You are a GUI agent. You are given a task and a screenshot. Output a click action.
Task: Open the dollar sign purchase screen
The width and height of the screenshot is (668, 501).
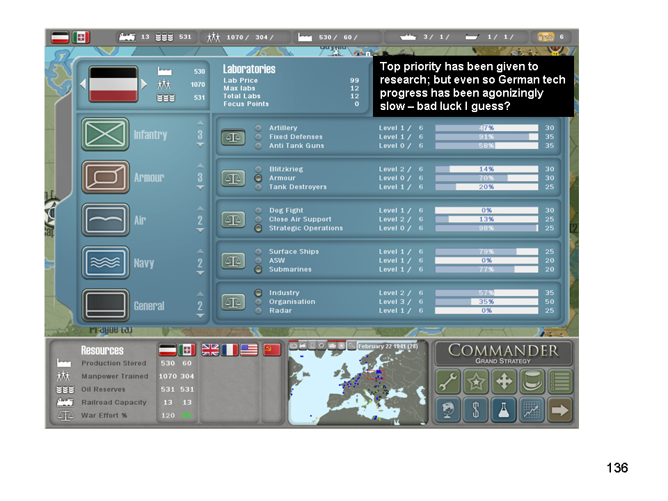point(475,410)
